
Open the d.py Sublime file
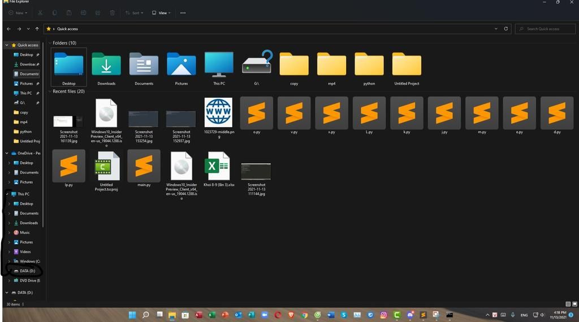coord(557,113)
